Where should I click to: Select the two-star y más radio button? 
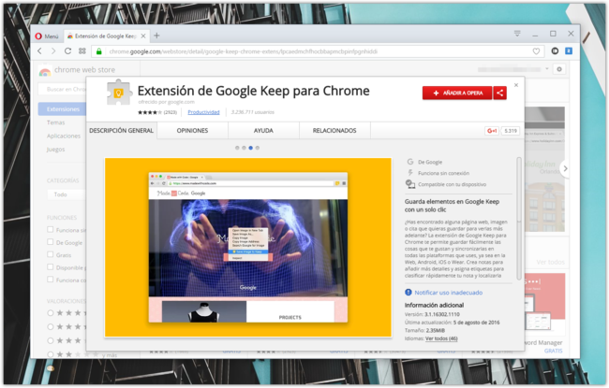pyautogui.click(x=50, y=354)
